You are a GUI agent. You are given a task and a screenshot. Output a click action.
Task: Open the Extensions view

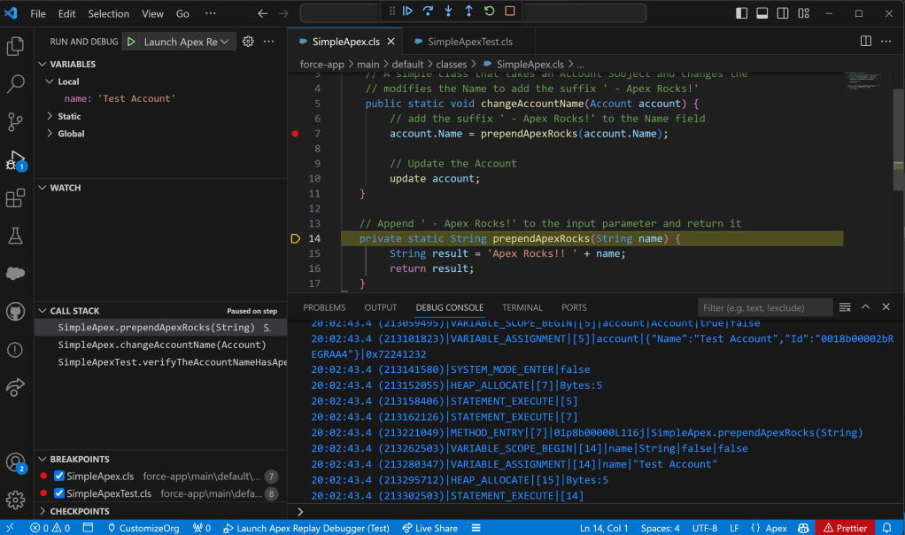(15, 198)
